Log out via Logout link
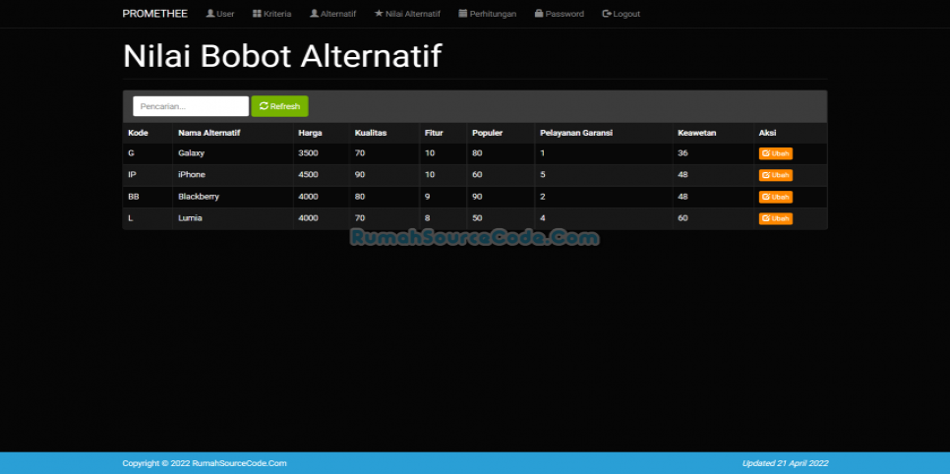The width and height of the screenshot is (950, 474). point(621,14)
